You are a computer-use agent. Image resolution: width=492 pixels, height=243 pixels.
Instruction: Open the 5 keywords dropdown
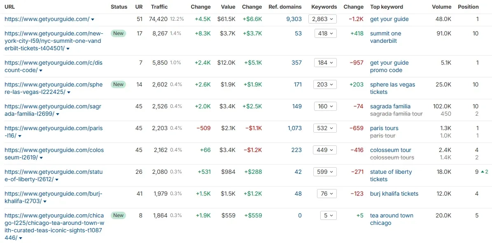pos(329,216)
